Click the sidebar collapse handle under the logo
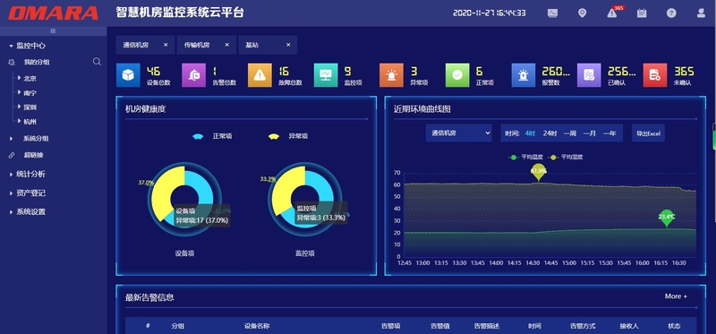Viewport: 716px width, 334px height. pos(53,31)
